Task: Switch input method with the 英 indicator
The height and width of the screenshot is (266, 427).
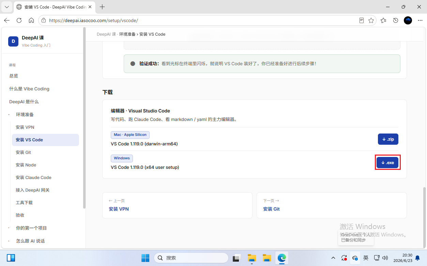Action: click(366, 258)
